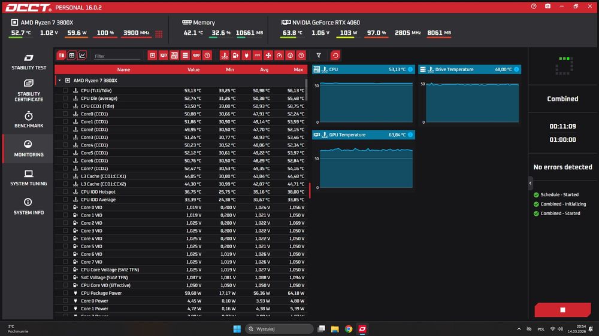599x336 pixels.
Task: Sort by the Max column header
Action: [298, 69]
